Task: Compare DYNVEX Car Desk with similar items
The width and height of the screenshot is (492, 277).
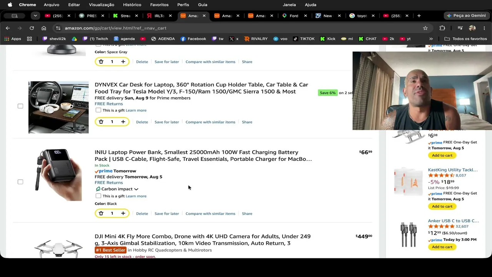Action: (x=210, y=122)
